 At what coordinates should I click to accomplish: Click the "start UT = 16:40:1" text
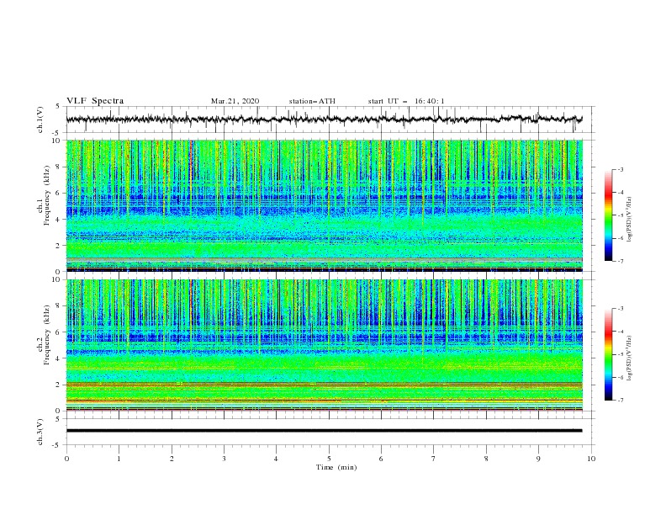click(406, 101)
